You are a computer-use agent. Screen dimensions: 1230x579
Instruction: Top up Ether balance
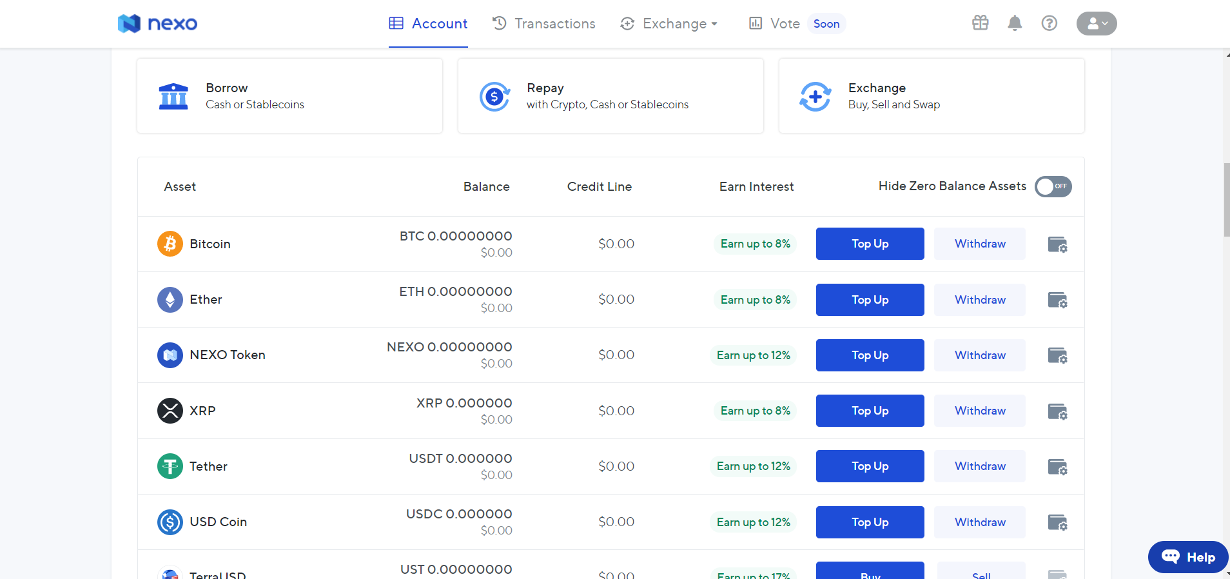pyautogui.click(x=870, y=300)
